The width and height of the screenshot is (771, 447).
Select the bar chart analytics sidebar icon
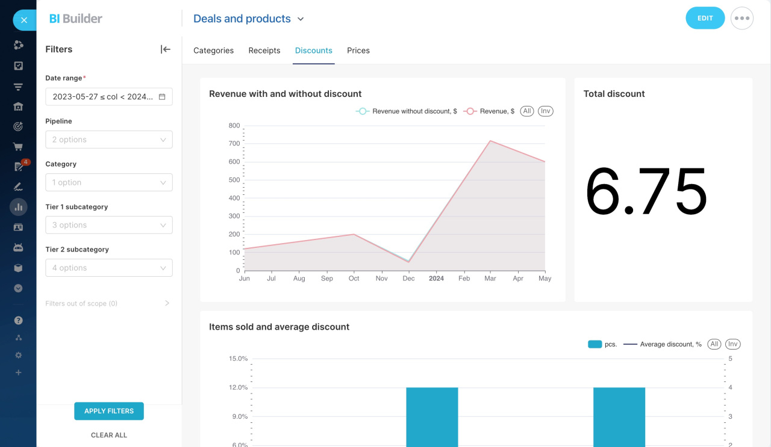click(x=18, y=207)
